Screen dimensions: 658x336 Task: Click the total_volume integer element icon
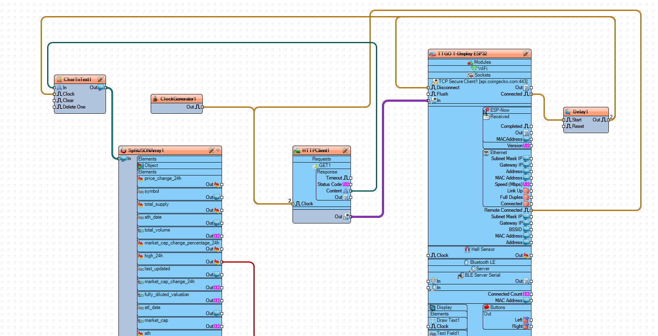(x=141, y=230)
